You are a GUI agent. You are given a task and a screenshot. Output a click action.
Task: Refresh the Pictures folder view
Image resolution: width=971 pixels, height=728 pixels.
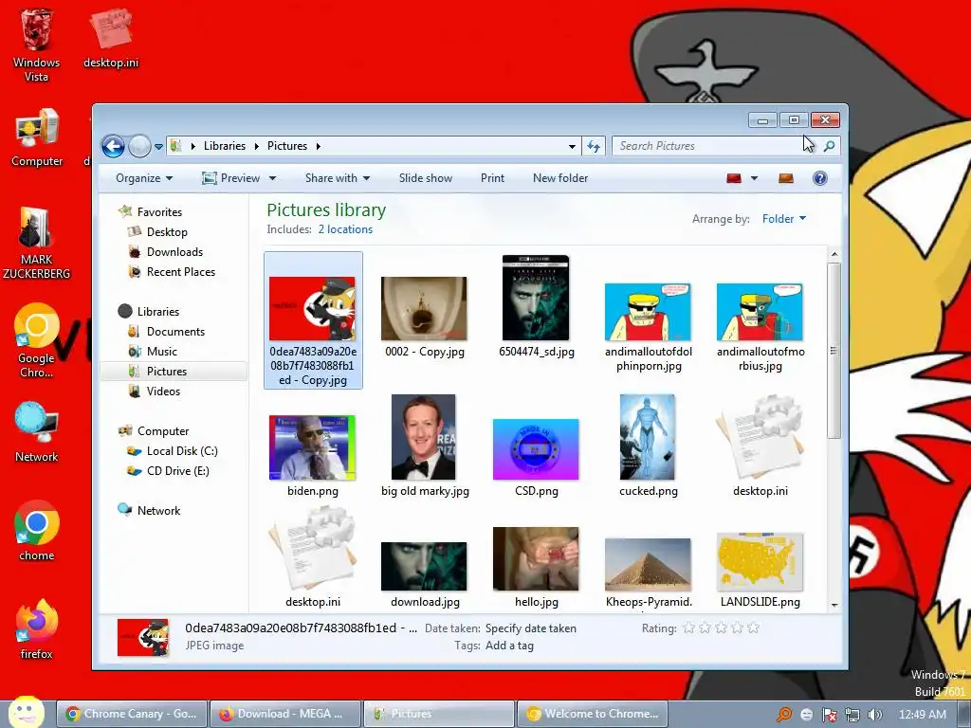point(594,146)
